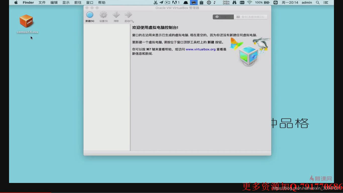This screenshot has width=343, height=193.
Task: Open the 帮助 (Help) menu
Action: (x=102, y=3)
